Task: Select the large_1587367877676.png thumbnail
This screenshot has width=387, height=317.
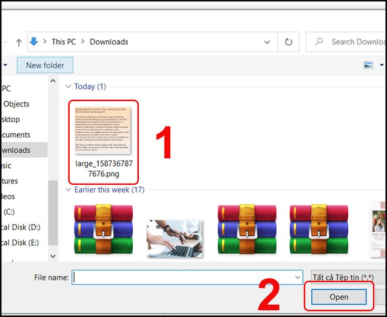Action: (103, 131)
